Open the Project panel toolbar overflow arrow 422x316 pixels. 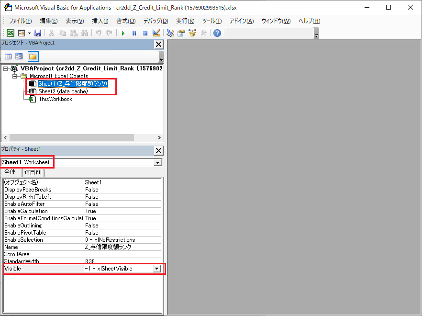coord(161,57)
